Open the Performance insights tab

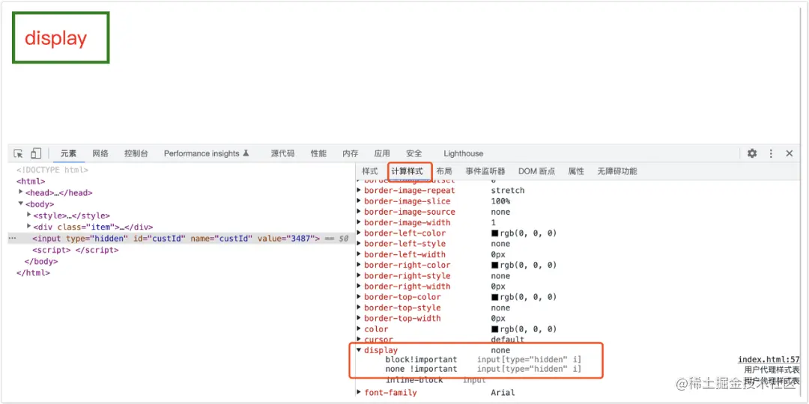[x=207, y=153]
